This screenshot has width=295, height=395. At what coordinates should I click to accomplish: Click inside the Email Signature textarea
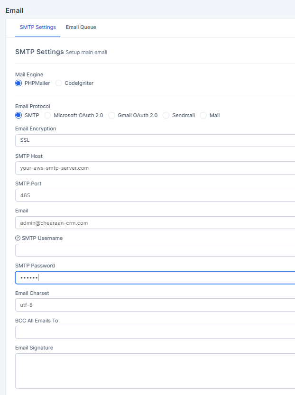[x=155, y=371]
